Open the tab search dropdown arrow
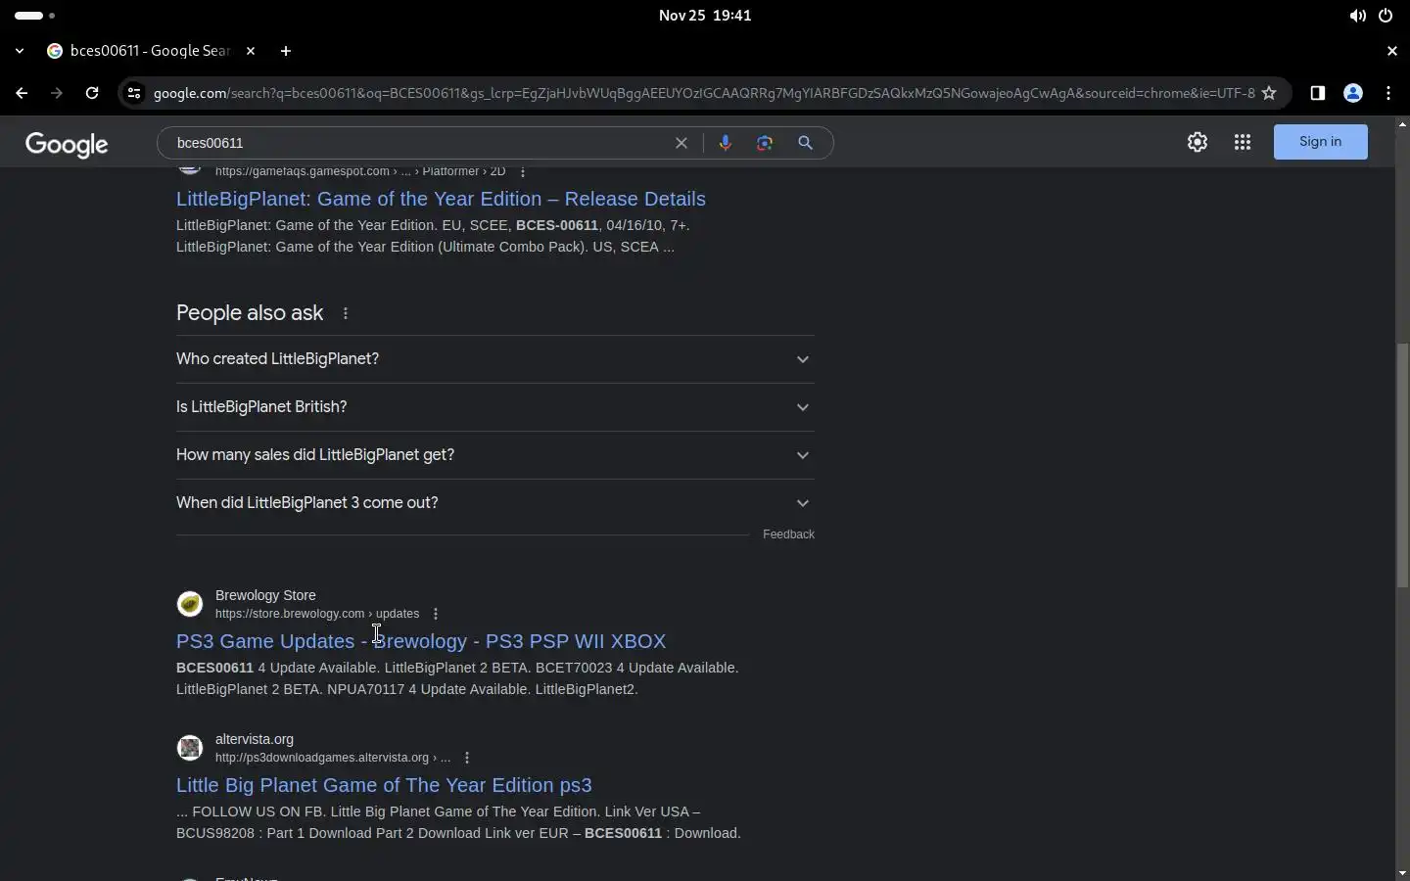The image size is (1410, 881). tap(20, 51)
